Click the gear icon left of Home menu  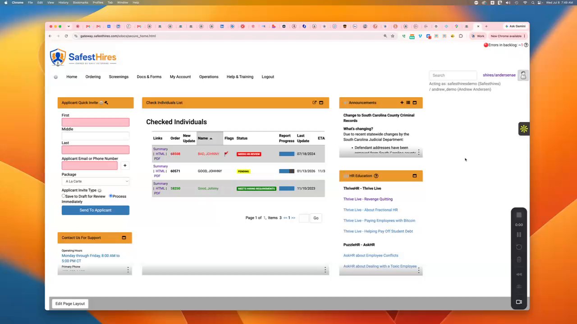coord(56,77)
